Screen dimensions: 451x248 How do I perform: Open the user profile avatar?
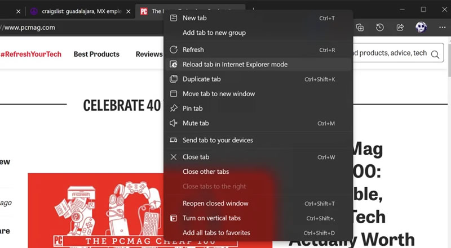pyautogui.click(x=421, y=27)
